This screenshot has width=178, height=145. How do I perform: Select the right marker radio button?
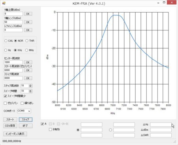coord(110,130)
